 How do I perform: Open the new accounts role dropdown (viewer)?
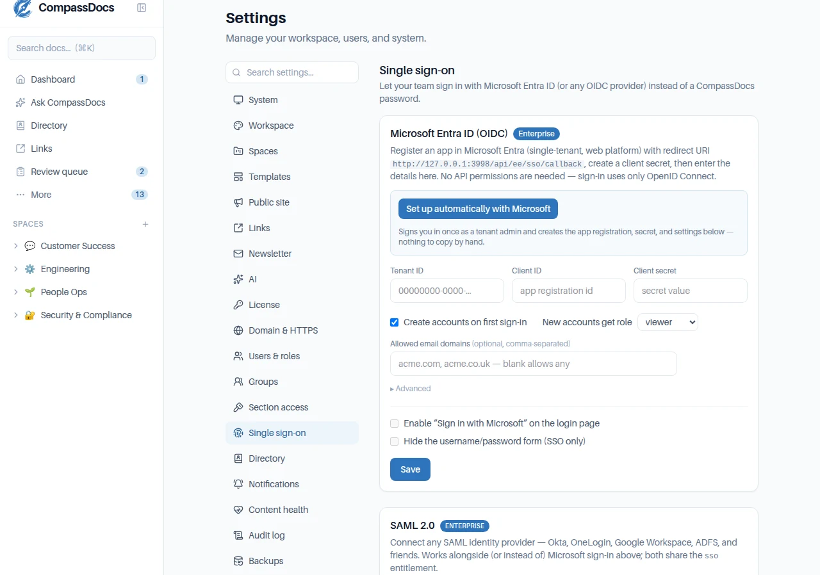point(668,322)
